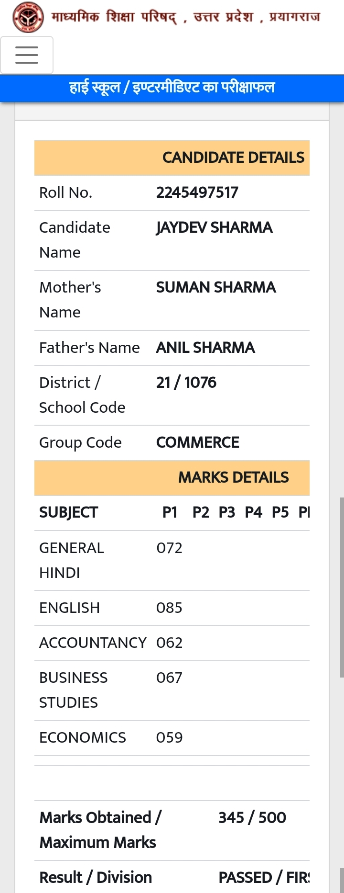Viewport: 344px width, 893px height.
Task: Click total marks 345 / 500
Action: point(252,818)
